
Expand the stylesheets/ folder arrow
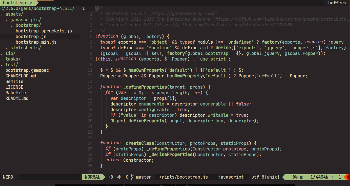click(7, 48)
